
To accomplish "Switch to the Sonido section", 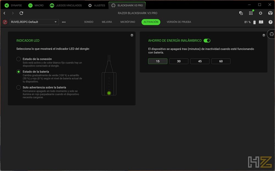I will point(89,22).
